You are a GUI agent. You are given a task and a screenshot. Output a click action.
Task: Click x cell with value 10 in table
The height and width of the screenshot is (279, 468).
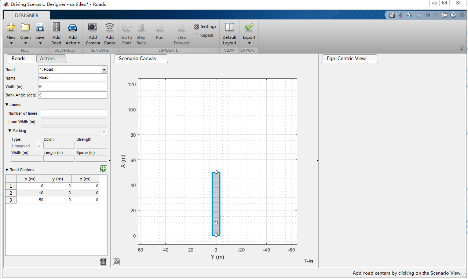pos(30,193)
